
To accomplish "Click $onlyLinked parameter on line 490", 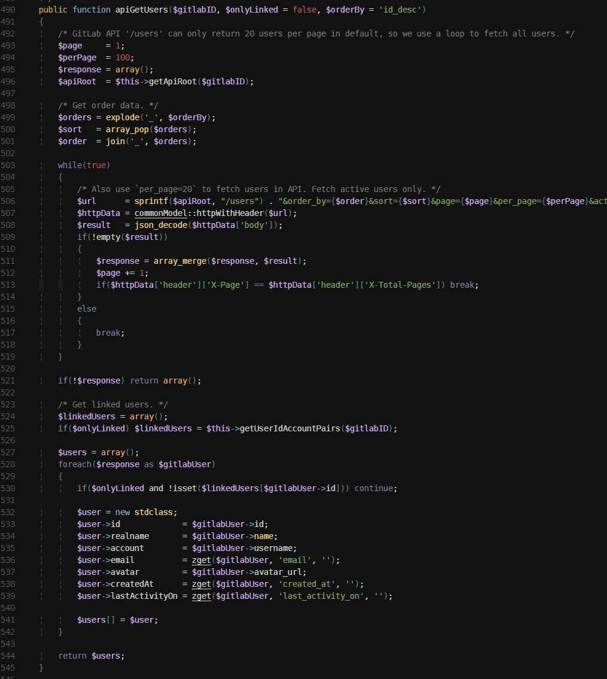I will pyautogui.click(x=252, y=10).
